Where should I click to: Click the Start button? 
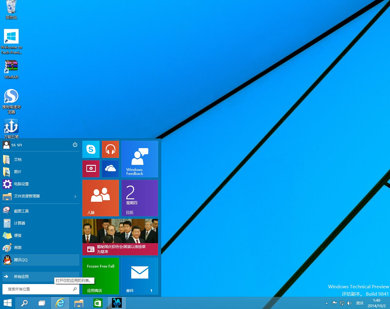pos(8,303)
